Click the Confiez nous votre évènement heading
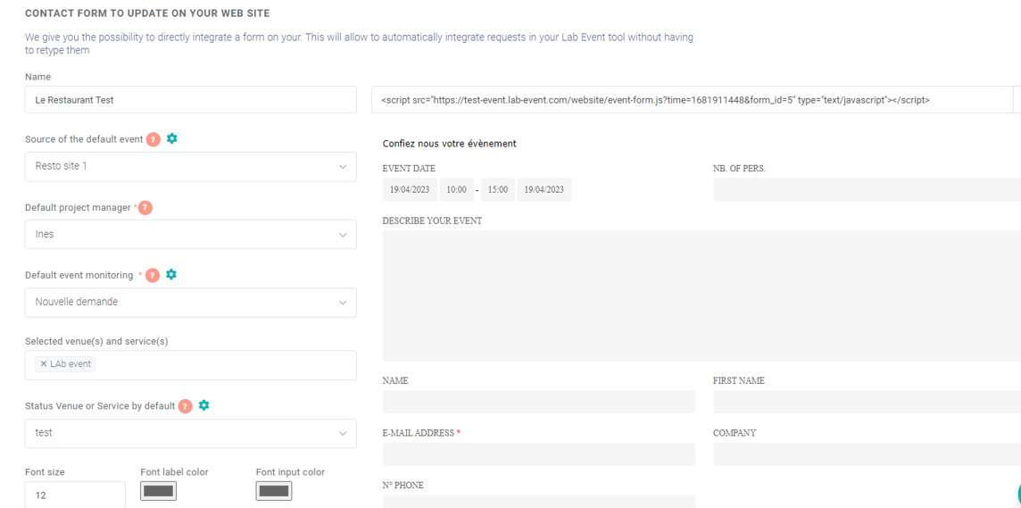 coord(449,143)
